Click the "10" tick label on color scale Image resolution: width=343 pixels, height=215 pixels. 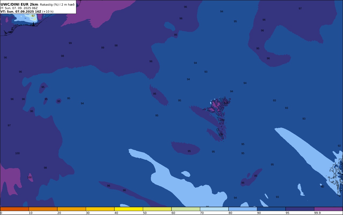[31, 213]
